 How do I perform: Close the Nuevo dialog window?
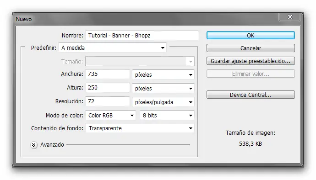click(290, 17)
